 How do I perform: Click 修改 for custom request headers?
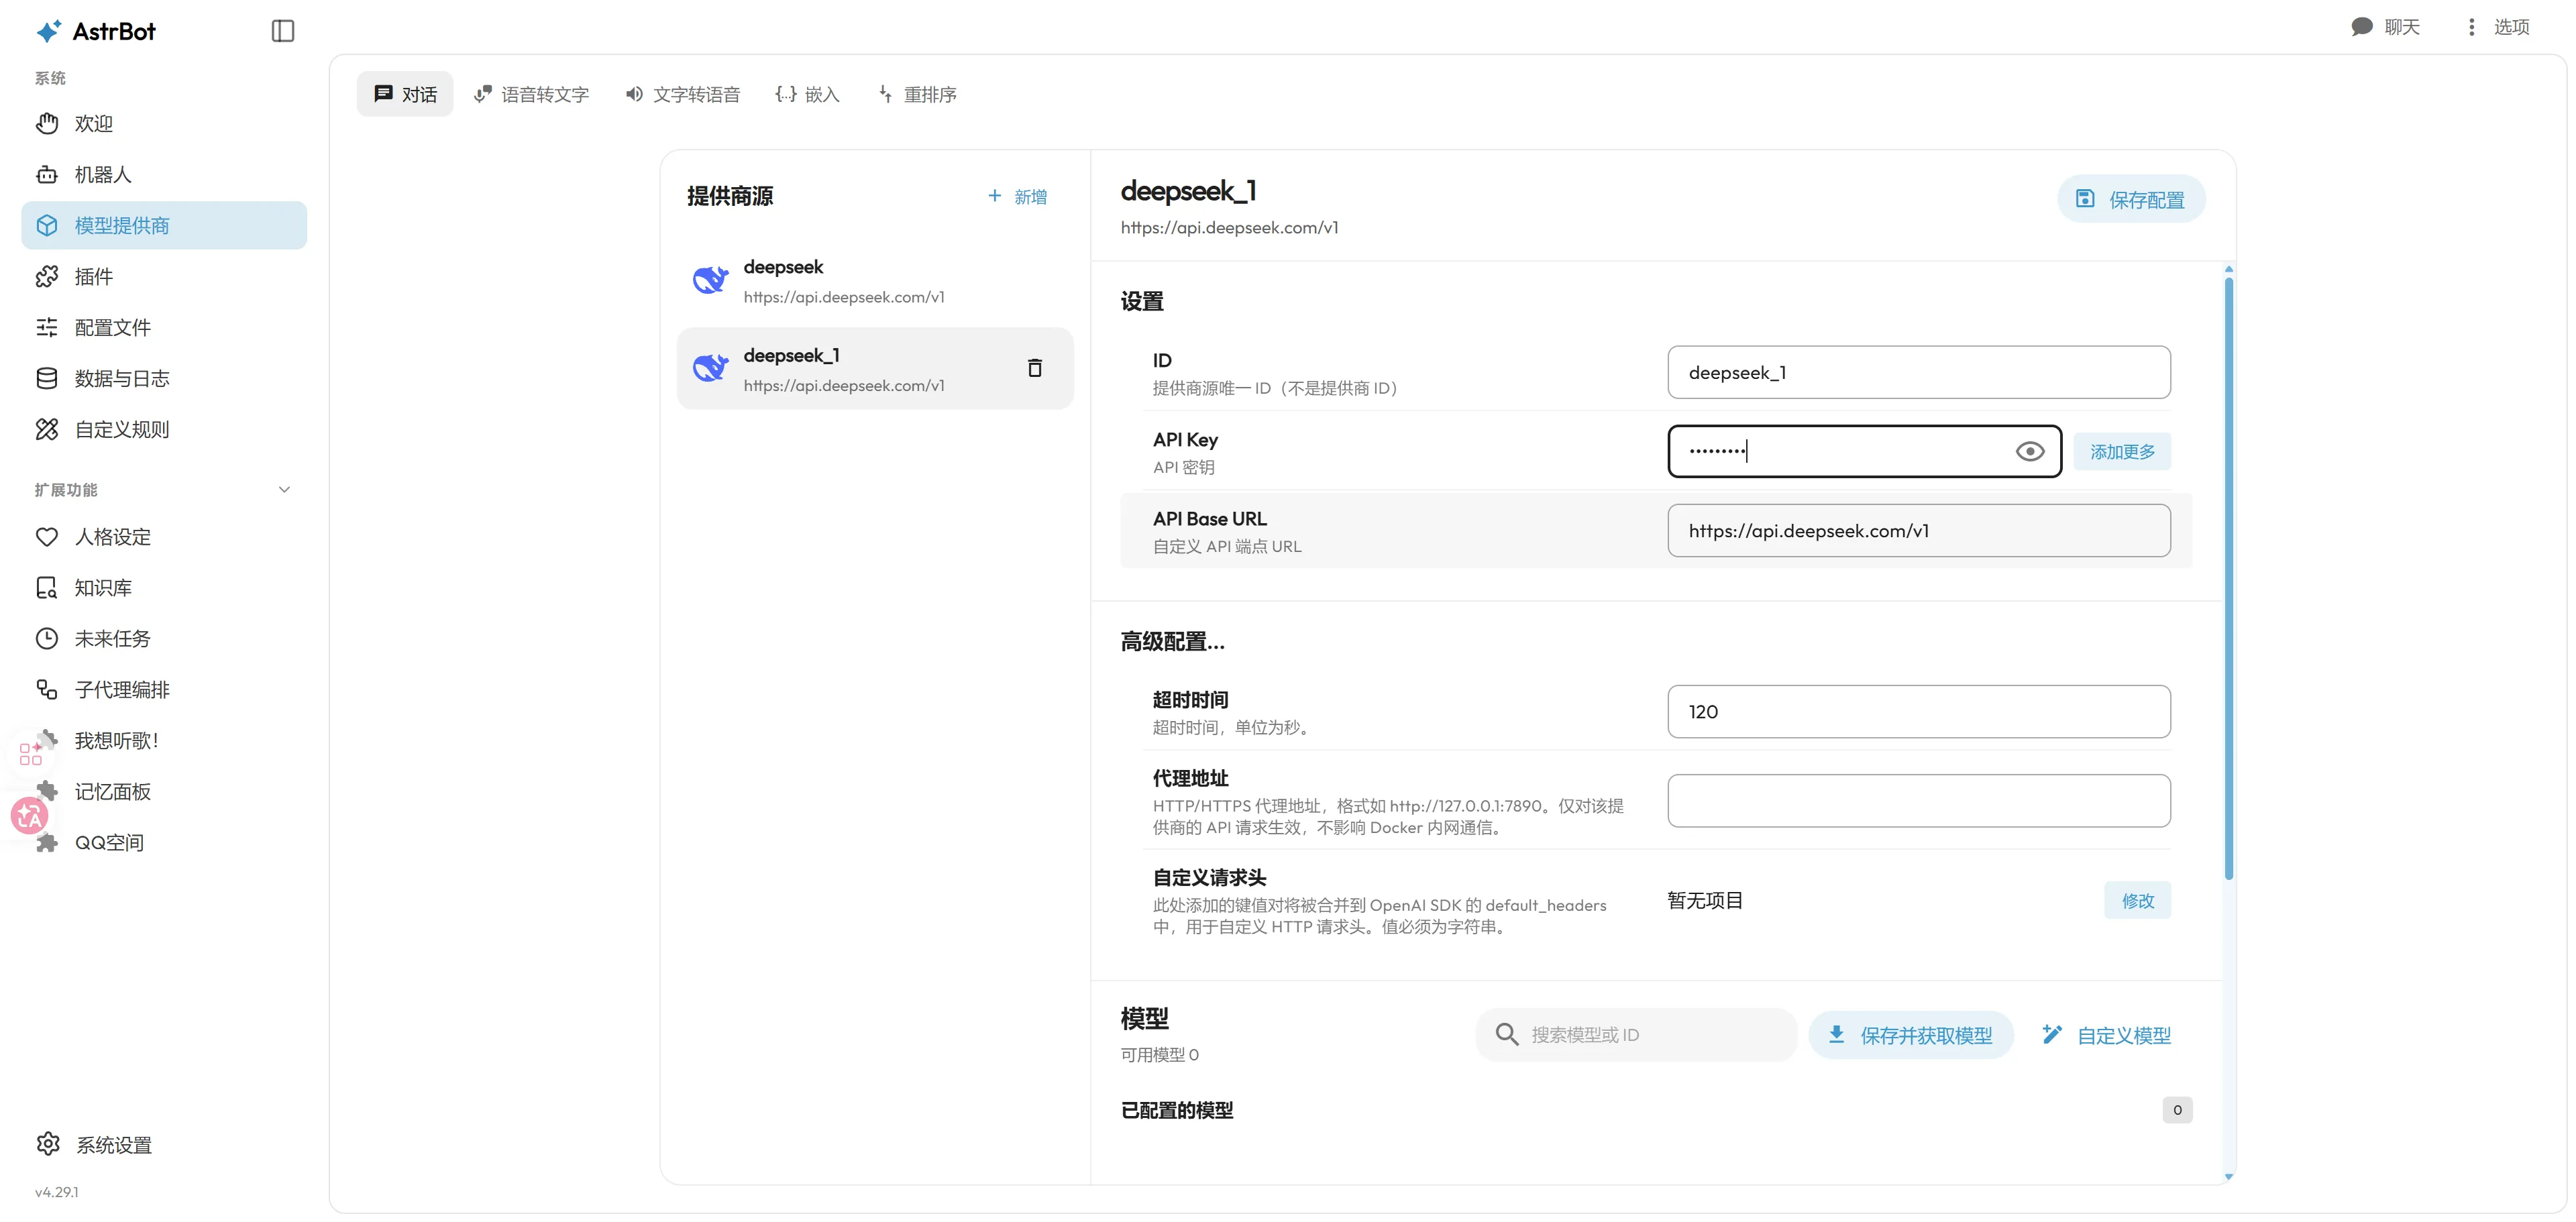(x=2137, y=901)
